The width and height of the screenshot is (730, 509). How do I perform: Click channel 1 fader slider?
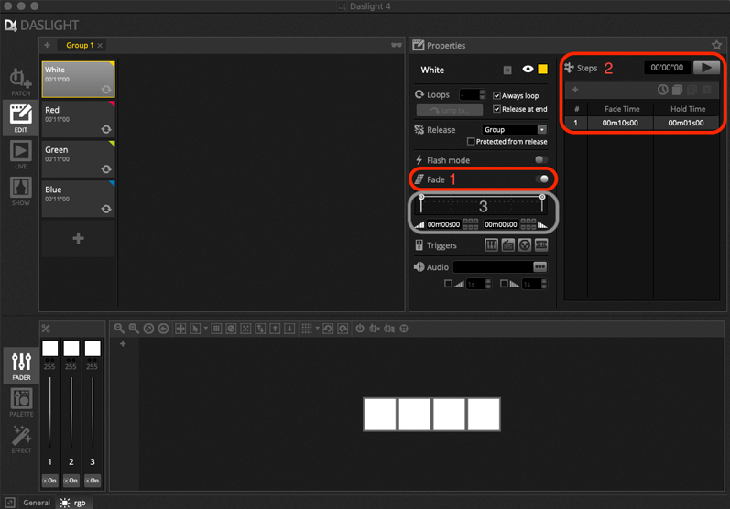(x=49, y=412)
